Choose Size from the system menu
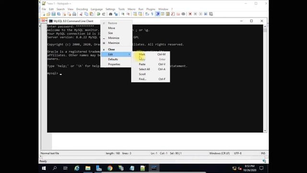This screenshot has height=173, width=307. click(116, 33)
